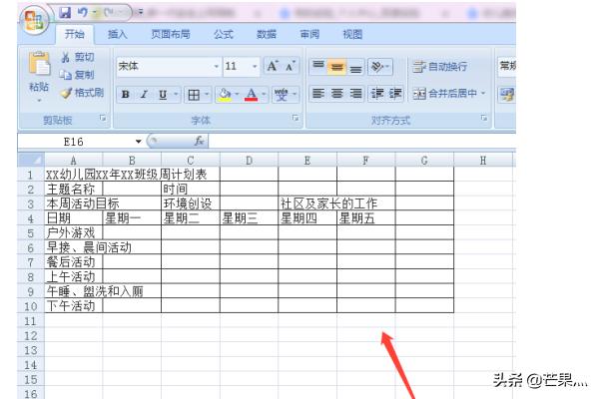The height and width of the screenshot is (399, 599).
Task: Center text horizontally
Action: (x=337, y=93)
